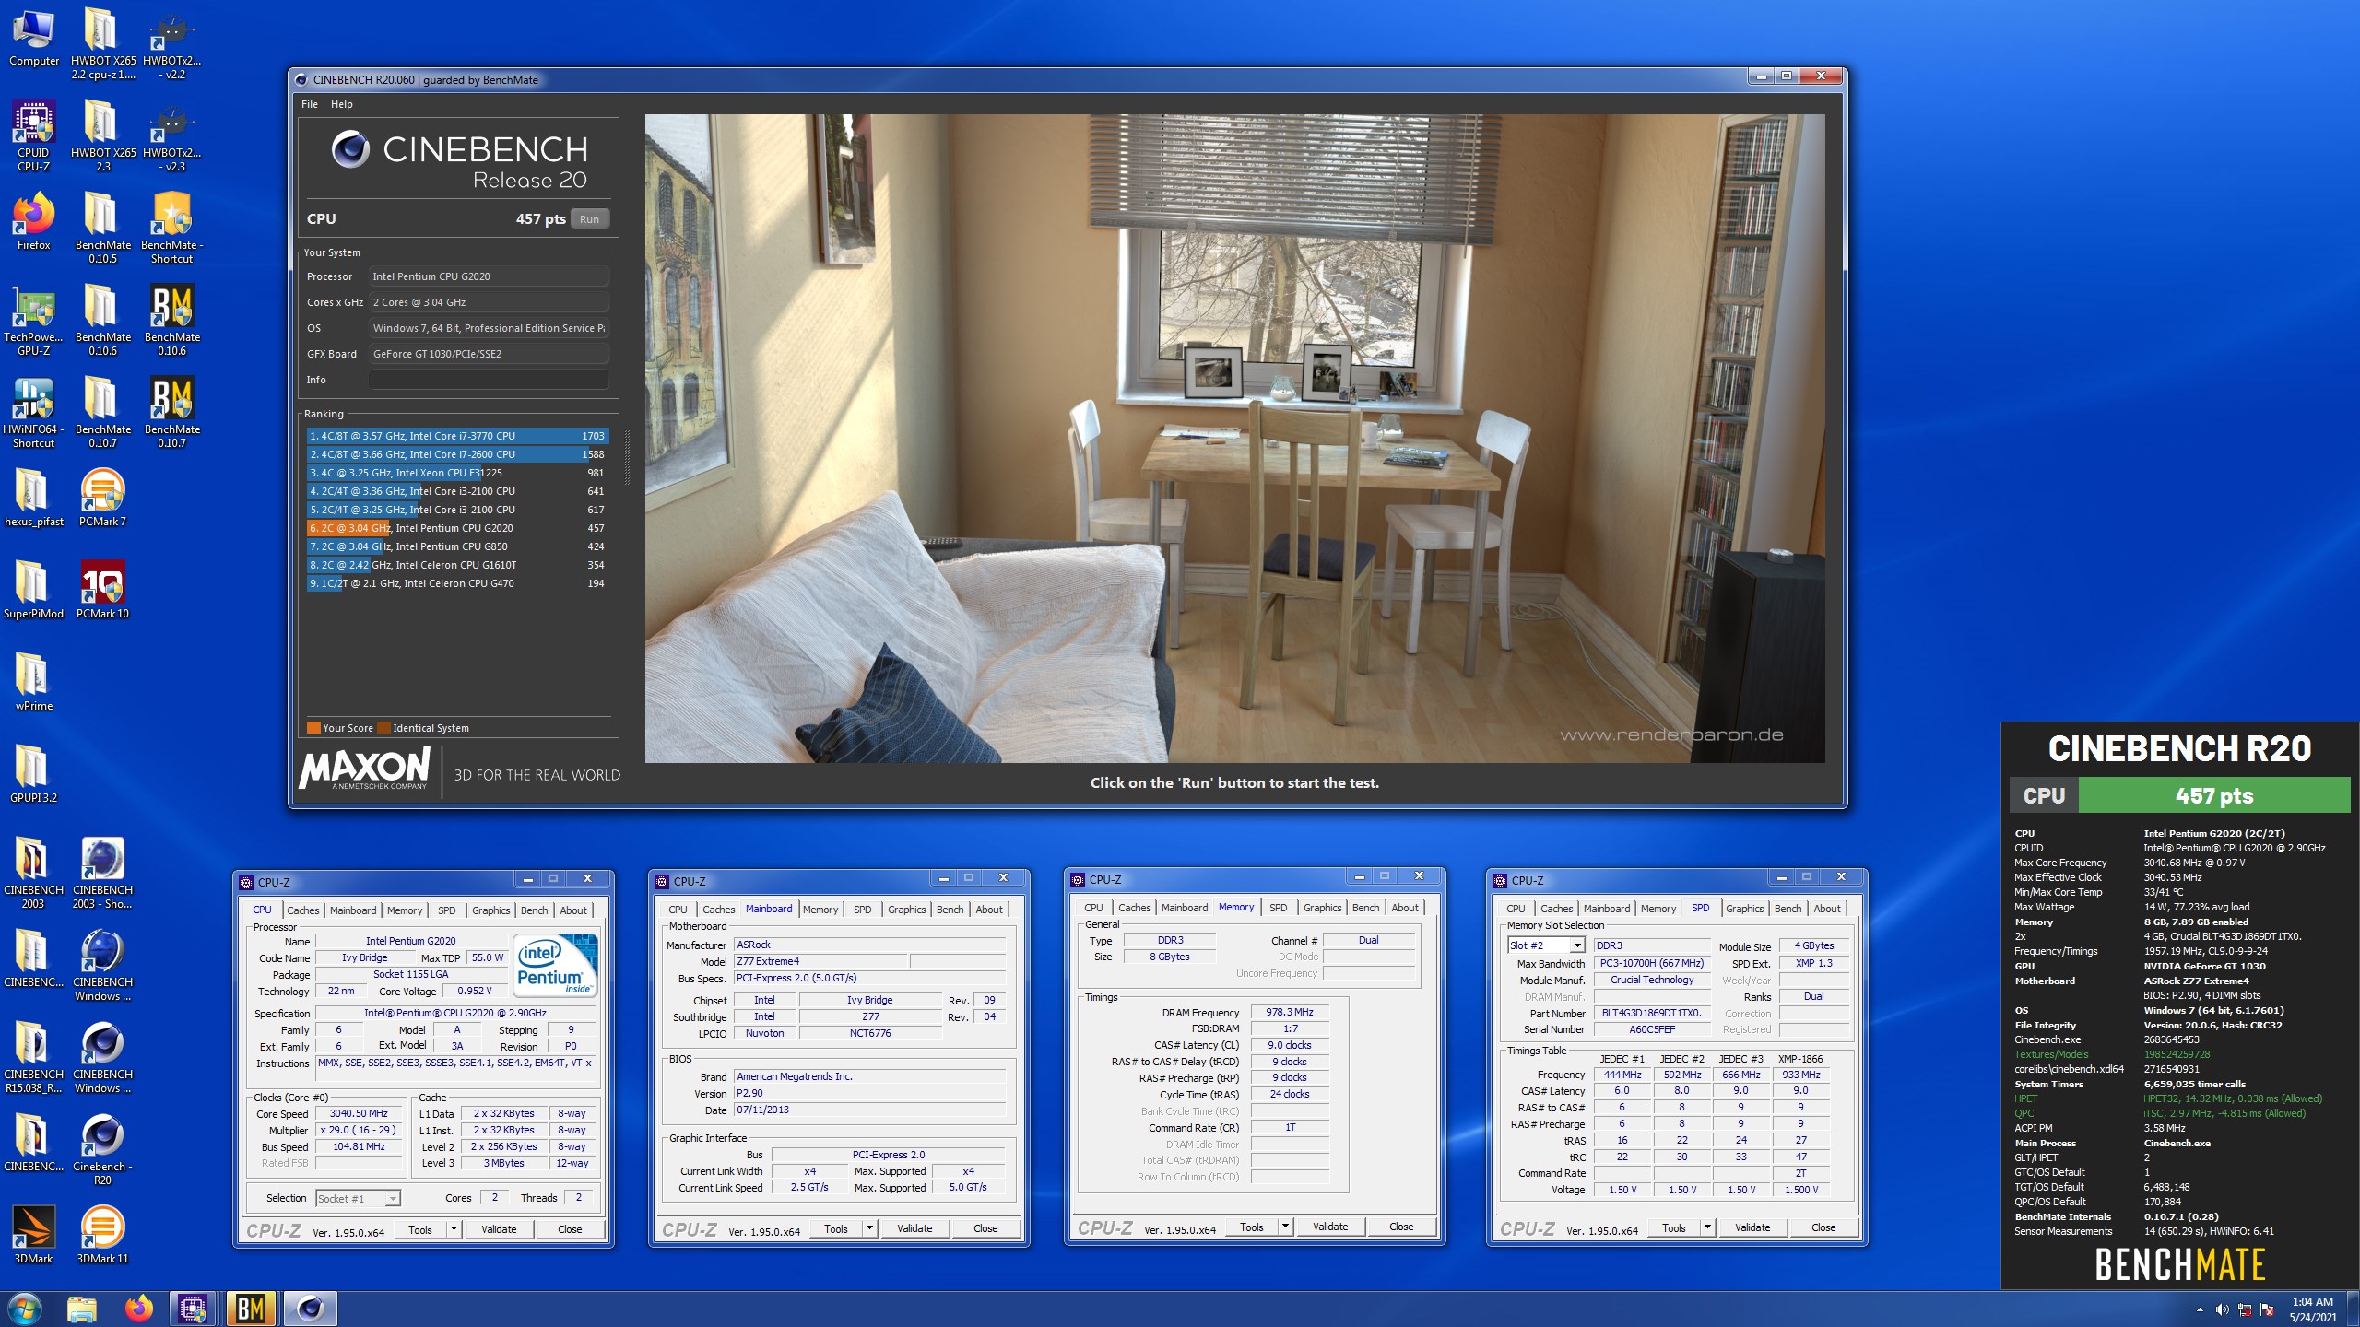Screen dimensions: 2360x1327
Task: Click Close in the SPD CPU-Z window
Action: (x=1823, y=1227)
